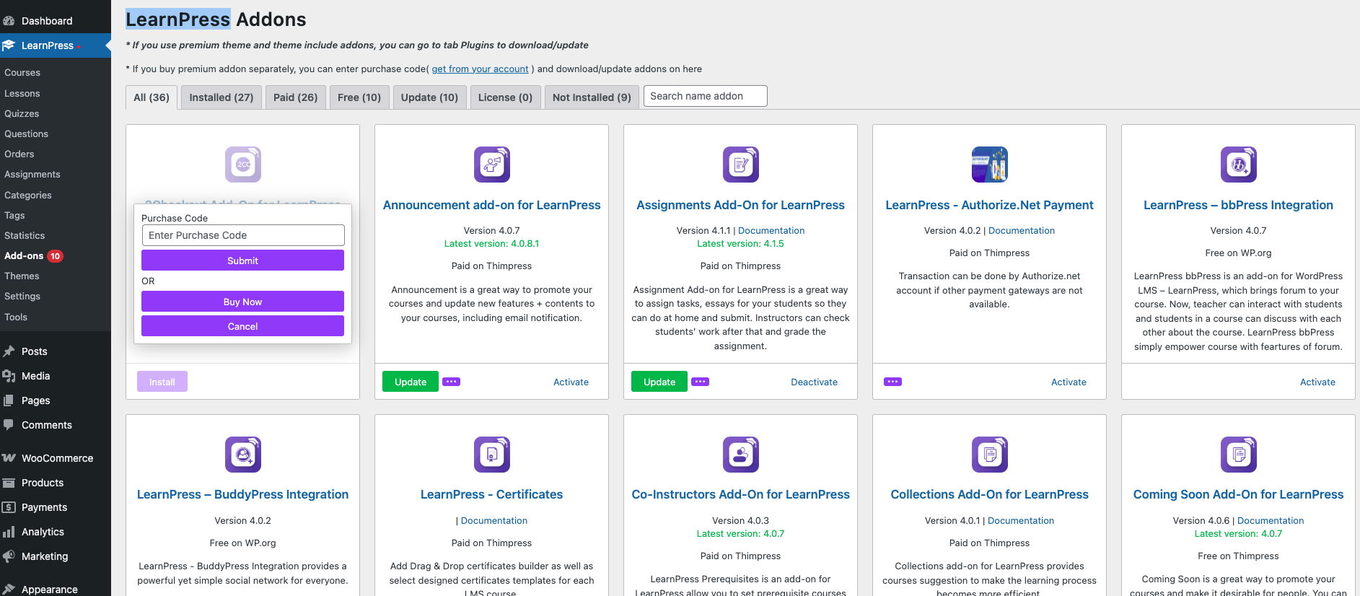Deactivate the Assignments Add-On
The width and height of the screenshot is (1360, 596).
(814, 382)
